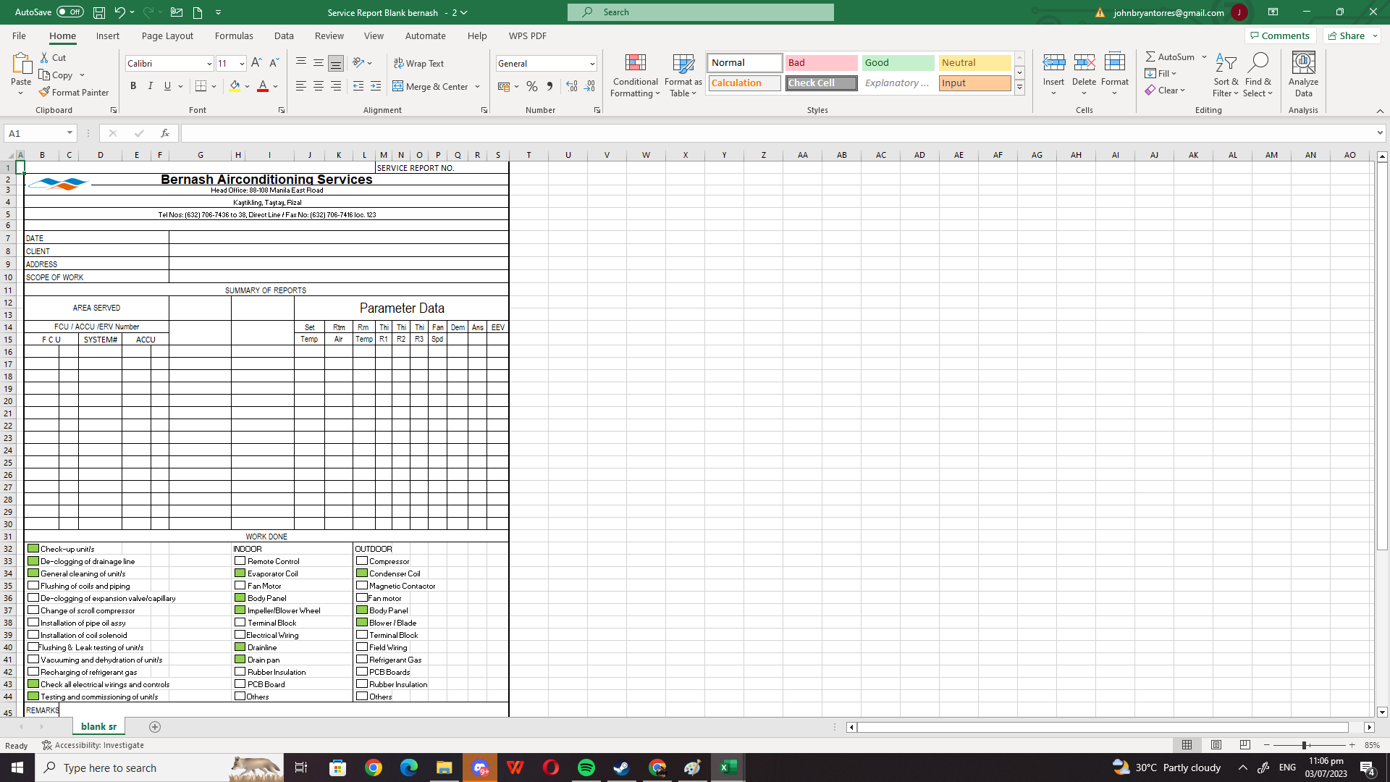Toggle the AutoSave switch

[x=69, y=12]
